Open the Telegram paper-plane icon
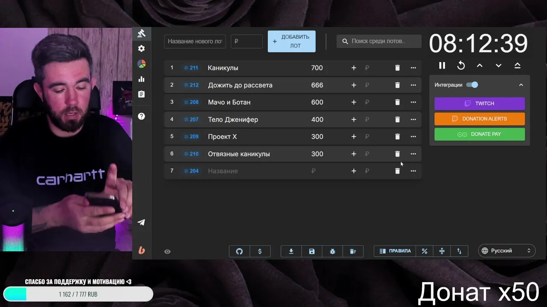Viewport: 547px width, 307px height. [x=141, y=223]
